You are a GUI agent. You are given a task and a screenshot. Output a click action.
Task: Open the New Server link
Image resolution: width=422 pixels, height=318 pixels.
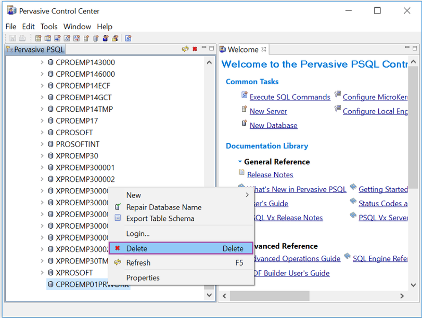[268, 111]
